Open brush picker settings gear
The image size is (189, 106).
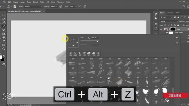click(x=177, y=38)
